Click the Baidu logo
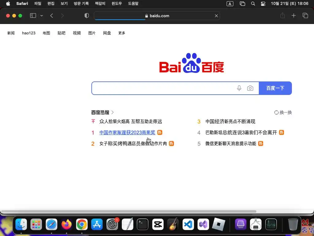Viewport: 314px width, 236px height. pyautogui.click(x=191, y=63)
